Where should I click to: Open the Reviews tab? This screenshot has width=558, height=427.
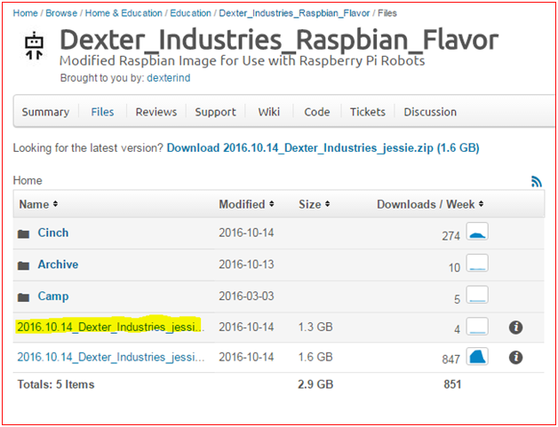tap(156, 112)
